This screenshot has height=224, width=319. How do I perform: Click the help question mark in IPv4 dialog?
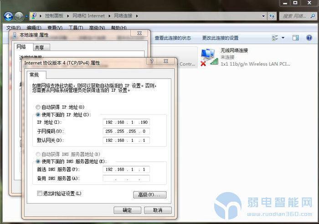pos(151,61)
